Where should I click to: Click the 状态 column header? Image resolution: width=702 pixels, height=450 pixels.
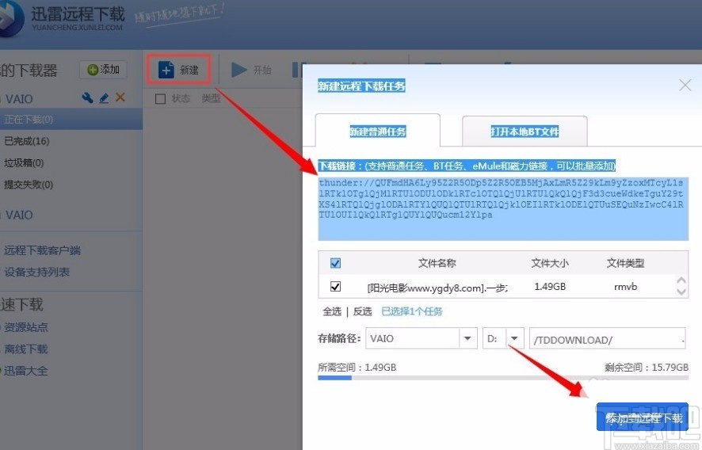[181, 98]
